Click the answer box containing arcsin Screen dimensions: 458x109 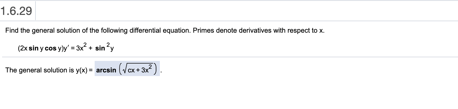click(x=127, y=68)
